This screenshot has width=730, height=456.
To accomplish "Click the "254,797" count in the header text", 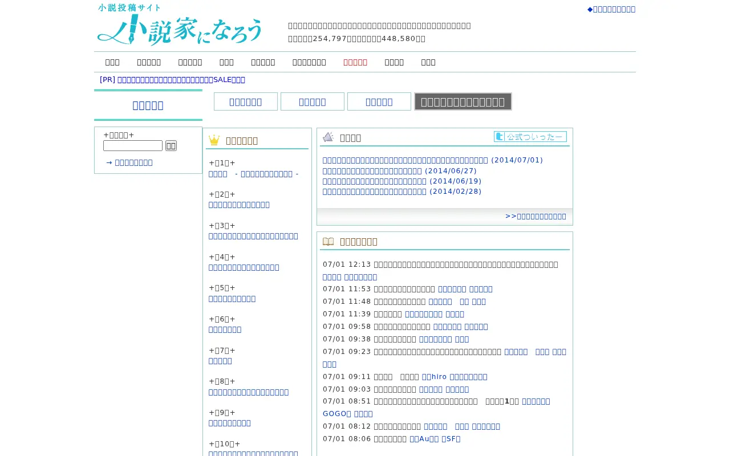I will point(330,39).
